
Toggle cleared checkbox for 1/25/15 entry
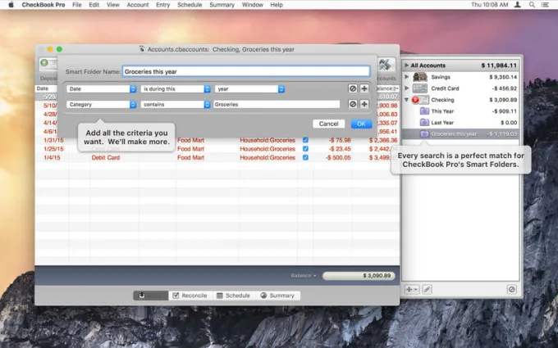click(x=305, y=149)
